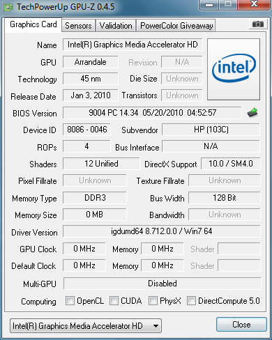Image resolution: width=272 pixels, height=340 pixels.
Task: Click the Bus Width field 128 Bit
Action: (x=225, y=198)
